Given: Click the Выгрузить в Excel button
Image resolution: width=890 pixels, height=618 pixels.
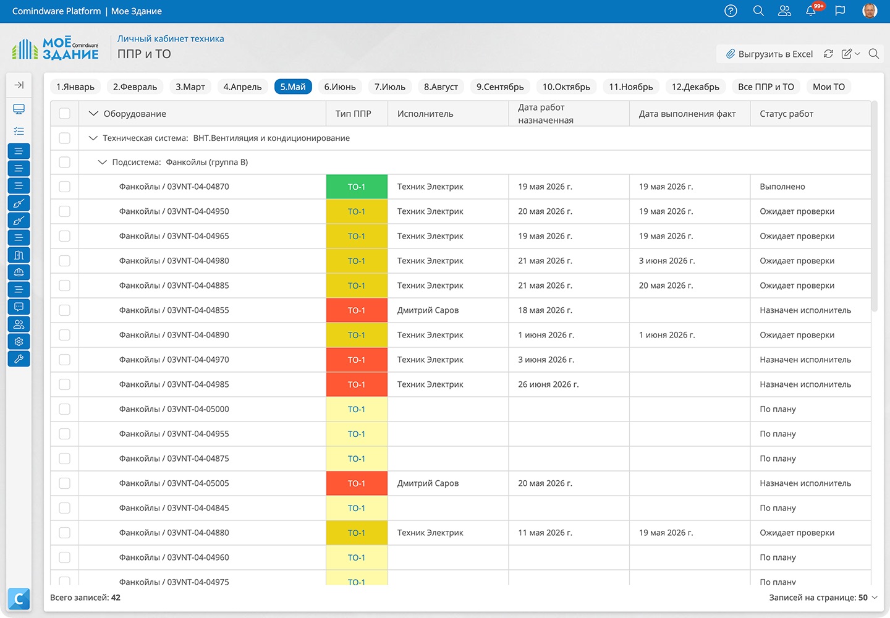Looking at the screenshot, I should point(769,54).
